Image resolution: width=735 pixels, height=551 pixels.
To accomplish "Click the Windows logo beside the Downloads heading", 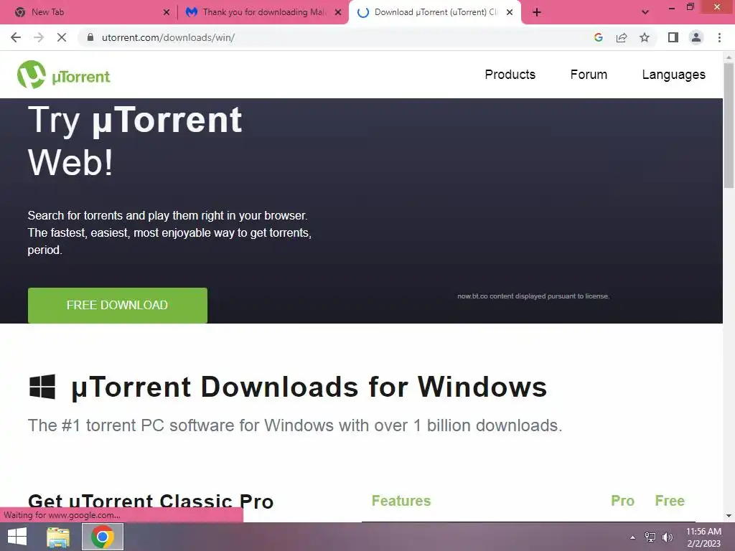I will (x=42, y=387).
